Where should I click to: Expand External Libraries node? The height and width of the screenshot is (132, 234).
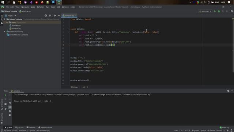pyautogui.click(x=4, y=32)
